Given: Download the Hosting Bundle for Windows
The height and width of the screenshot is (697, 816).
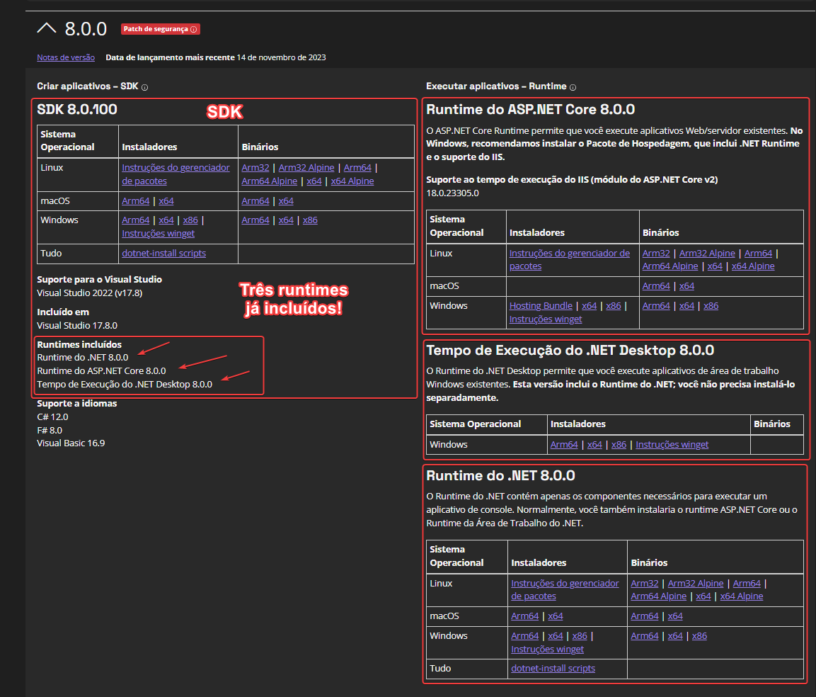Looking at the screenshot, I should pos(541,305).
